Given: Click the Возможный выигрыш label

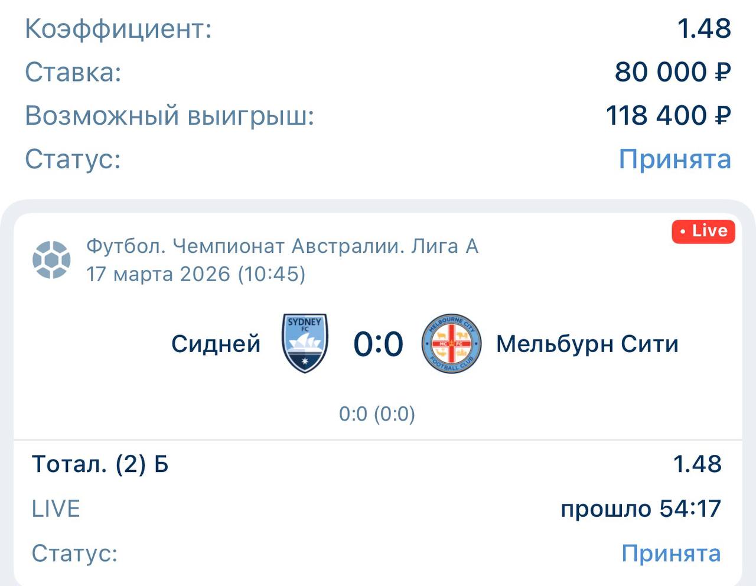Looking at the screenshot, I should [x=170, y=116].
